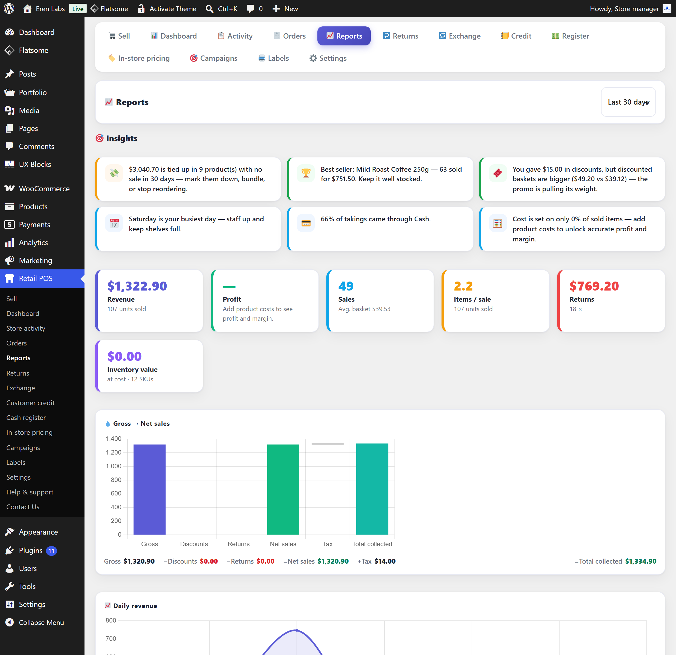
Task: Click the 66% of takings Cash insight
Action: (380, 229)
